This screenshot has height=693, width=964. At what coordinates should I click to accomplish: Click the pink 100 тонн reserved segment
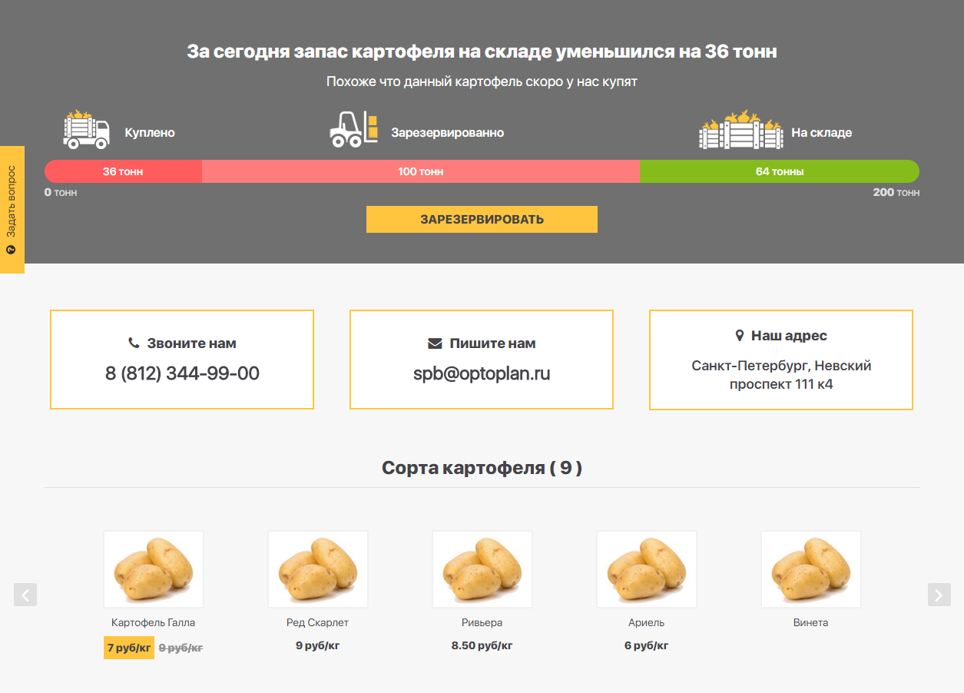421,171
